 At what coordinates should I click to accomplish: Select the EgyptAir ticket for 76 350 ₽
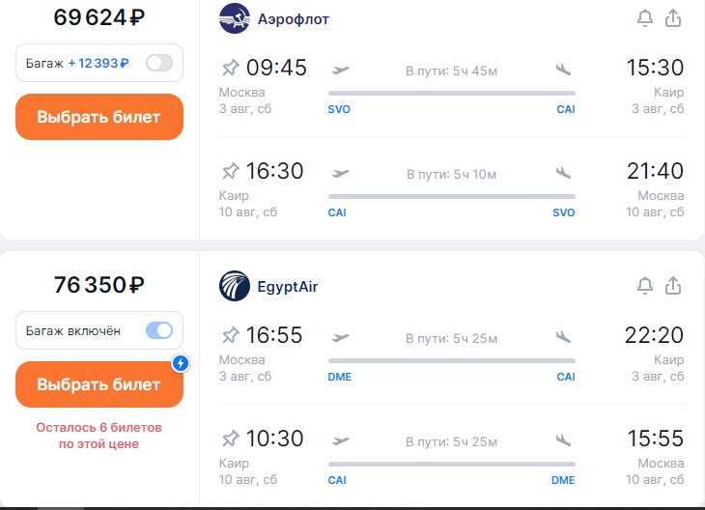click(x=99, y=384)
